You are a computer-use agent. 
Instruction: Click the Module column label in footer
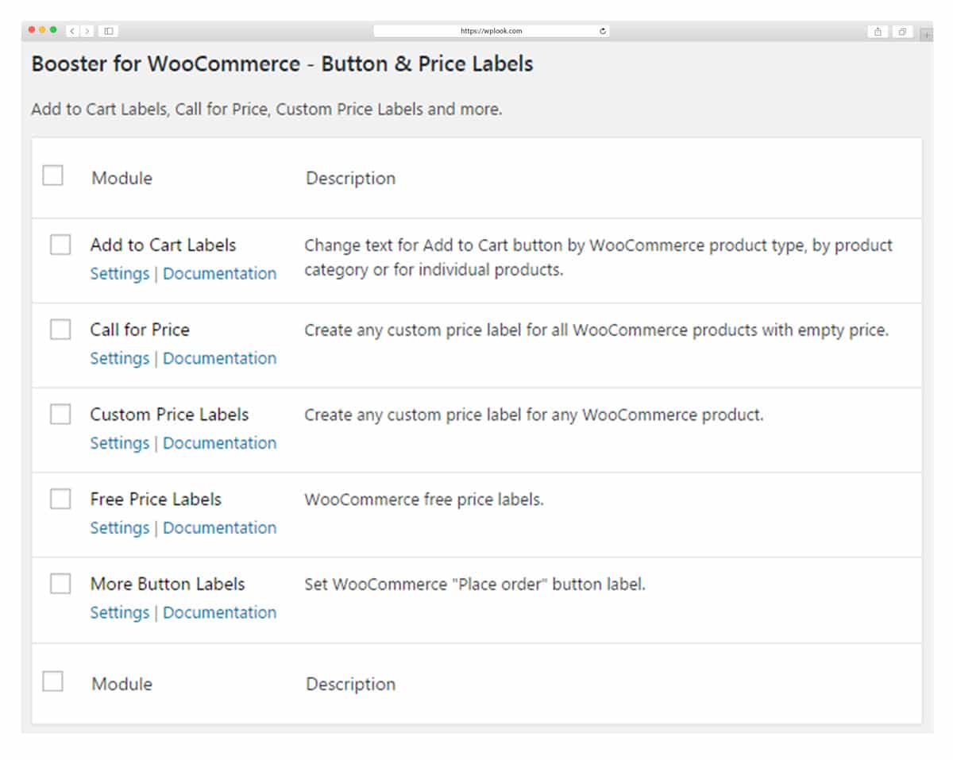(122, 684)
